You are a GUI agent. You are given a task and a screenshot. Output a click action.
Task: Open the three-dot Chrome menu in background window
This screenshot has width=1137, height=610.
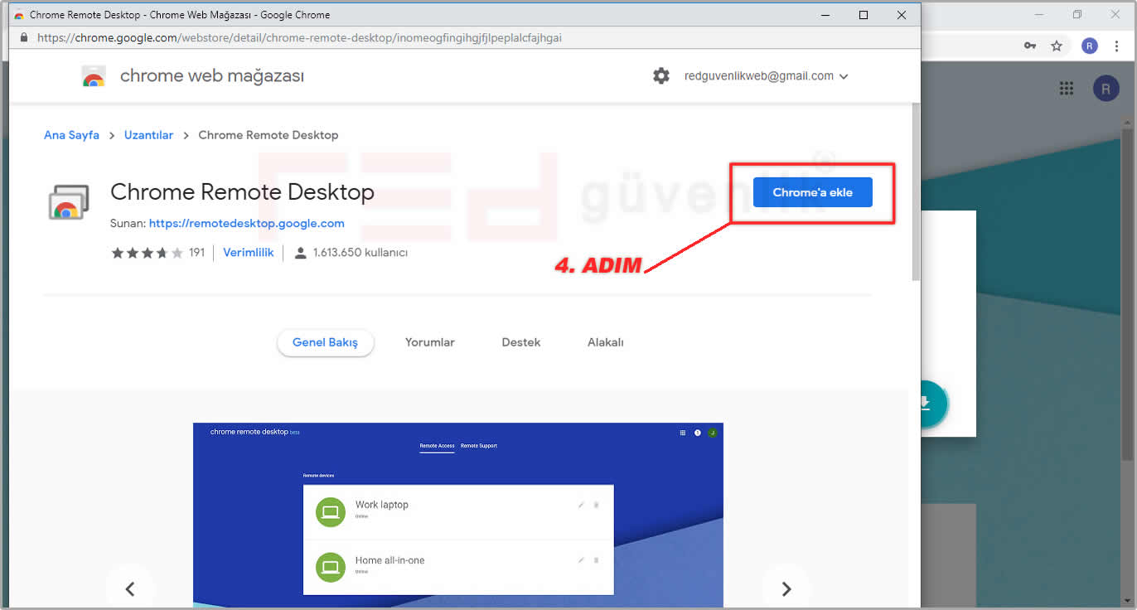pos(1117,46)
